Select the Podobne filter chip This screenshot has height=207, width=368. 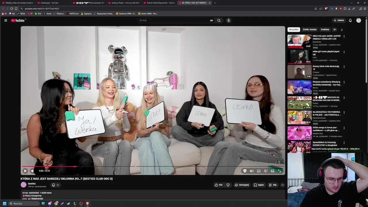pos(325,29)
